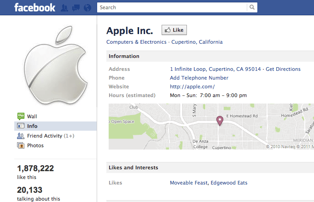Click the map location pin marker

pyautogui.click(x=220, y=121)
